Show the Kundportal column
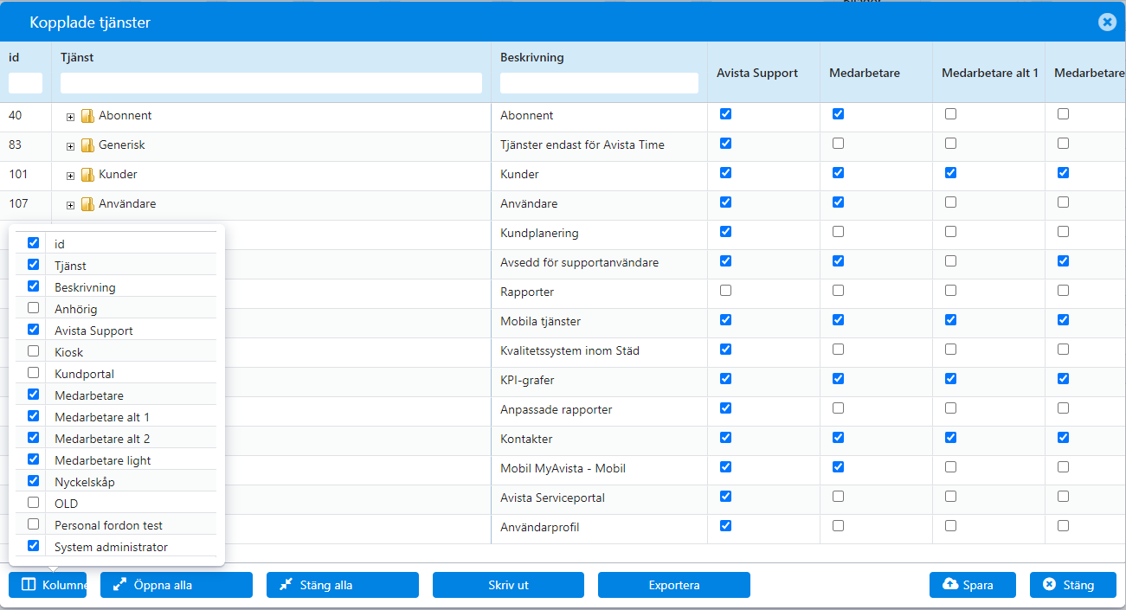1126x610 pixels. 33,373
